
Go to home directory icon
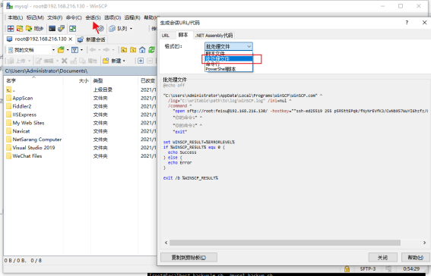pos(142,50)
